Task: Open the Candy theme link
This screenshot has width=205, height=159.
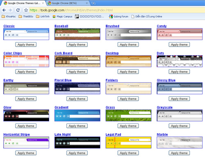Action: (x=162, y=26)
